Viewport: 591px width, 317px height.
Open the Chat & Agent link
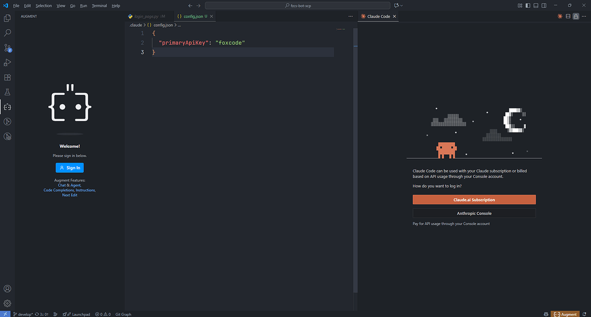point(69,185)
